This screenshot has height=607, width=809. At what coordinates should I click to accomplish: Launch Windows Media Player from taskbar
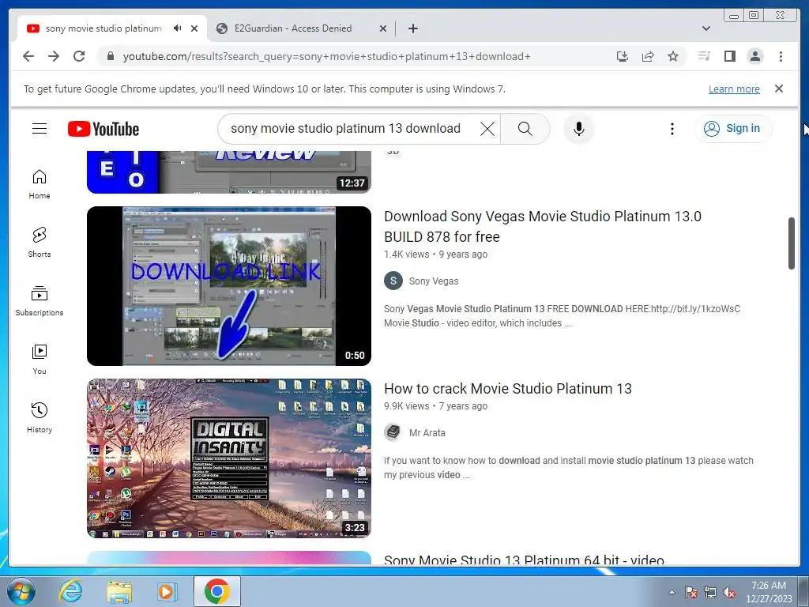point(167,591)
